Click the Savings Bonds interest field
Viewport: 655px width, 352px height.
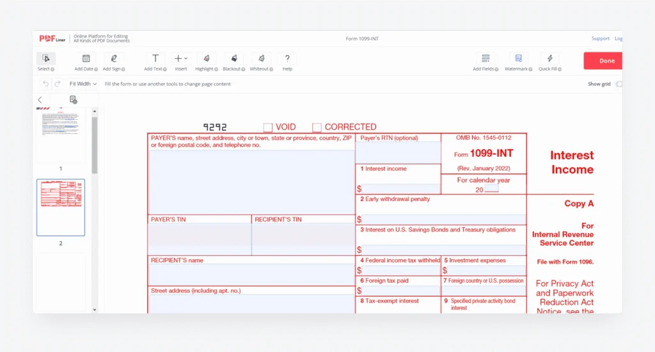(x=444, y=250)
